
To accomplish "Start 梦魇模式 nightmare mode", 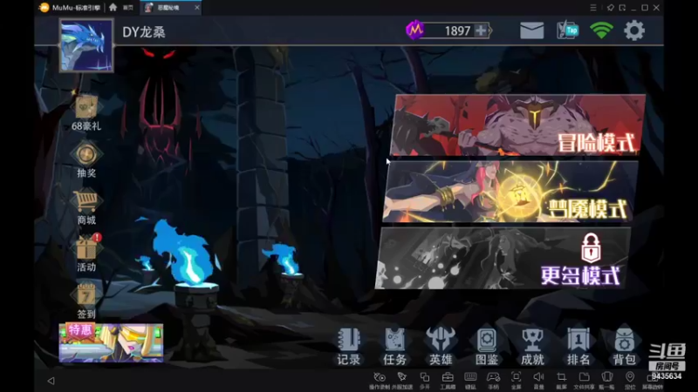I will [x=510, y=192].
